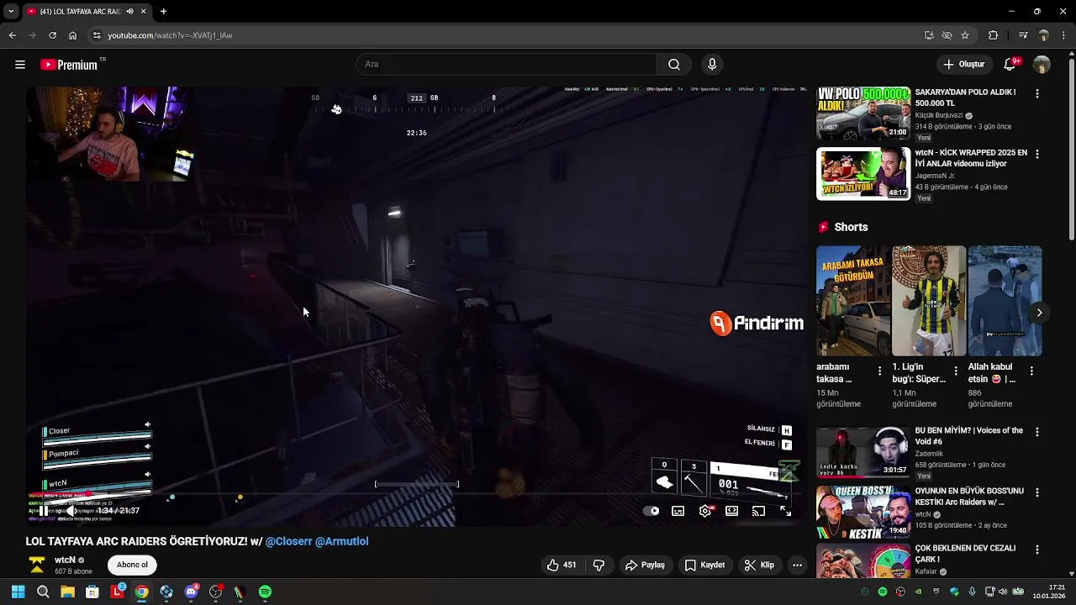1076x605 pixels.
Task: Open browser home page
Action: pos(72,35)
